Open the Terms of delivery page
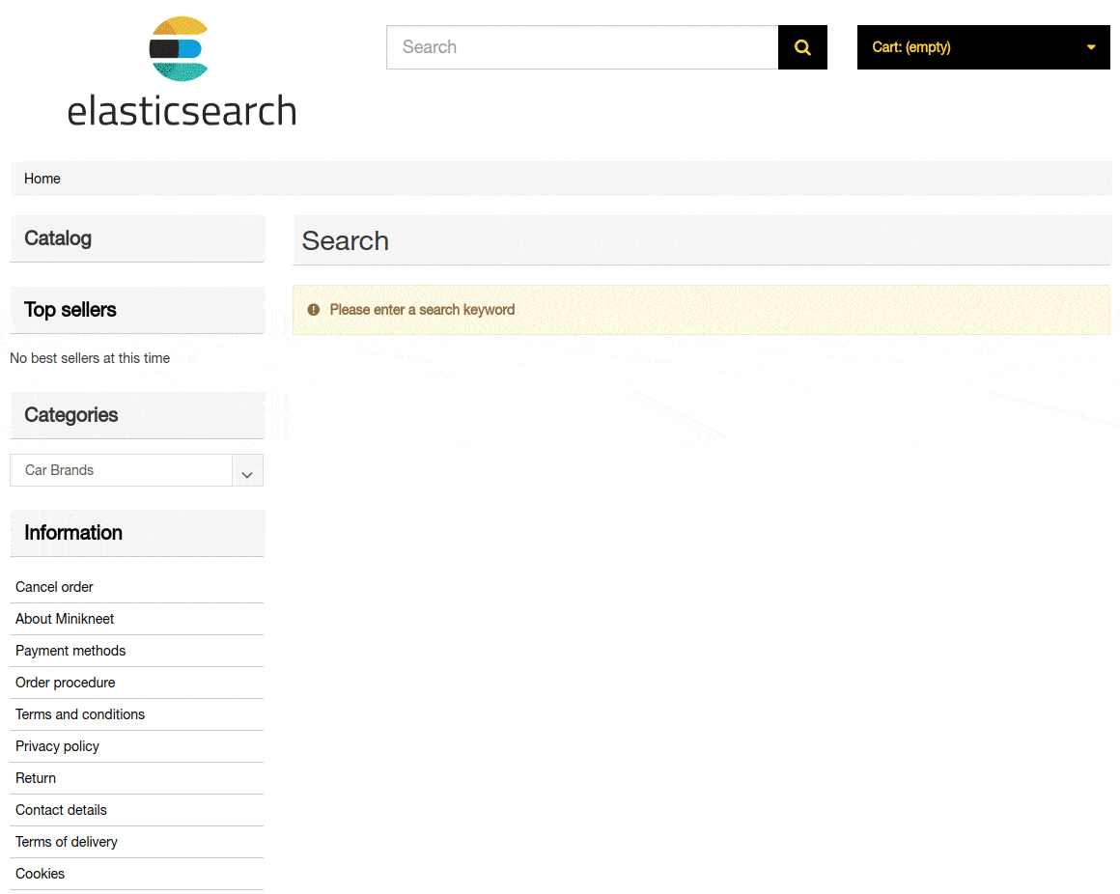This screenshot has width=1120, height=894. pyautogui.click(x=67, y=842)
